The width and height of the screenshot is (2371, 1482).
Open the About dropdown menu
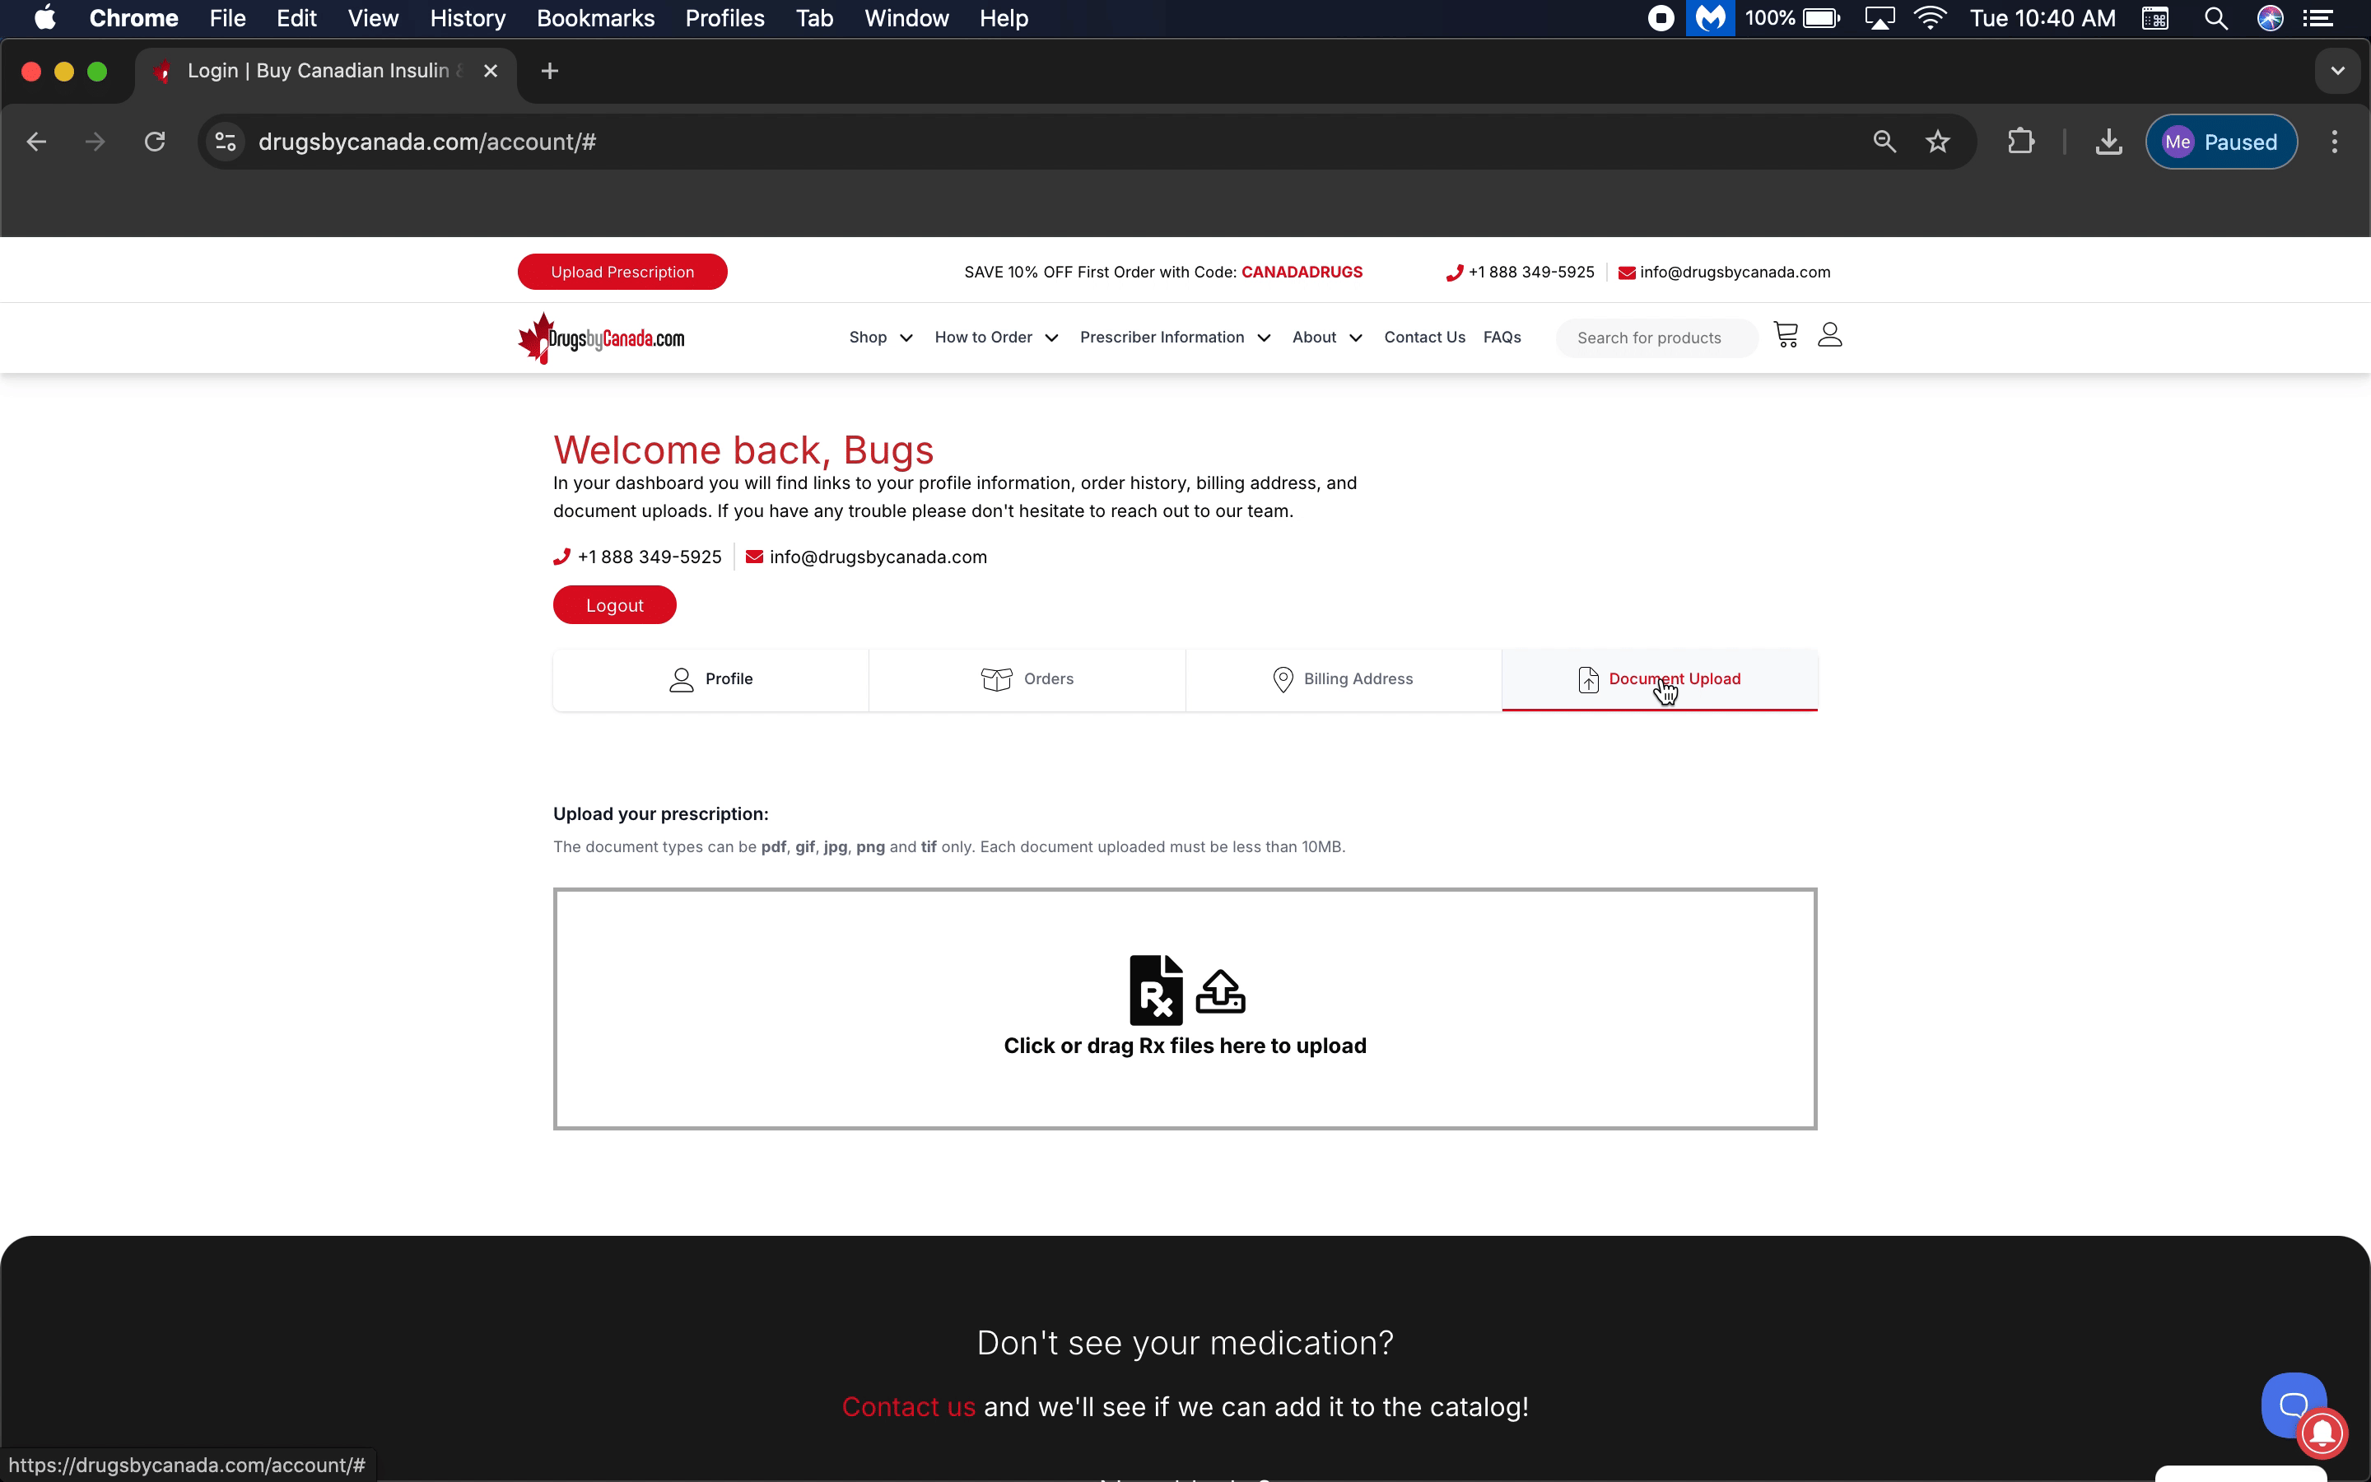1326,338
